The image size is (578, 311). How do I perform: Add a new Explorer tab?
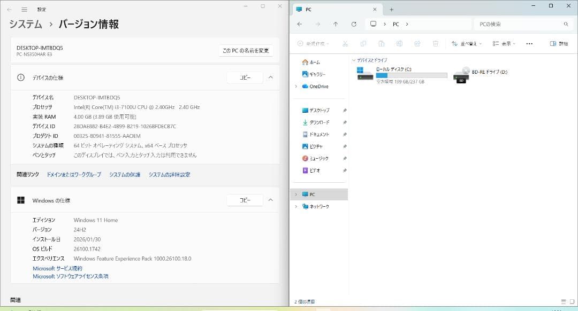391,9
